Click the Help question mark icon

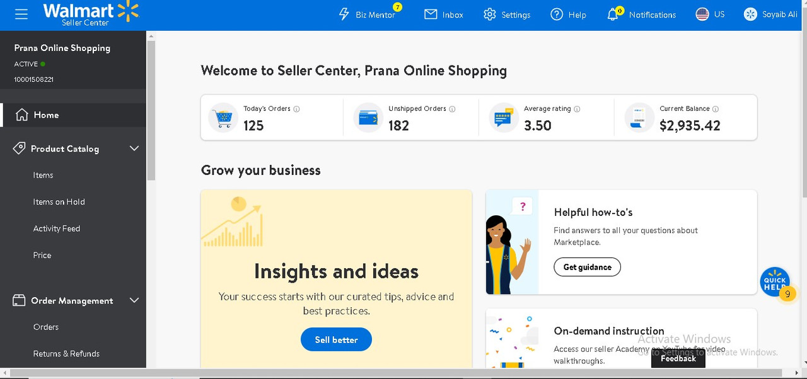pos(557,14)
